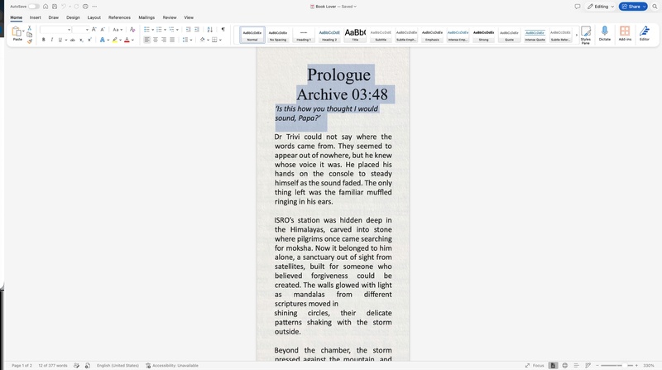The height and width of the screenshot is (370, 662).
Task: Click the Cut scissors icon
Action: (30, 28)
